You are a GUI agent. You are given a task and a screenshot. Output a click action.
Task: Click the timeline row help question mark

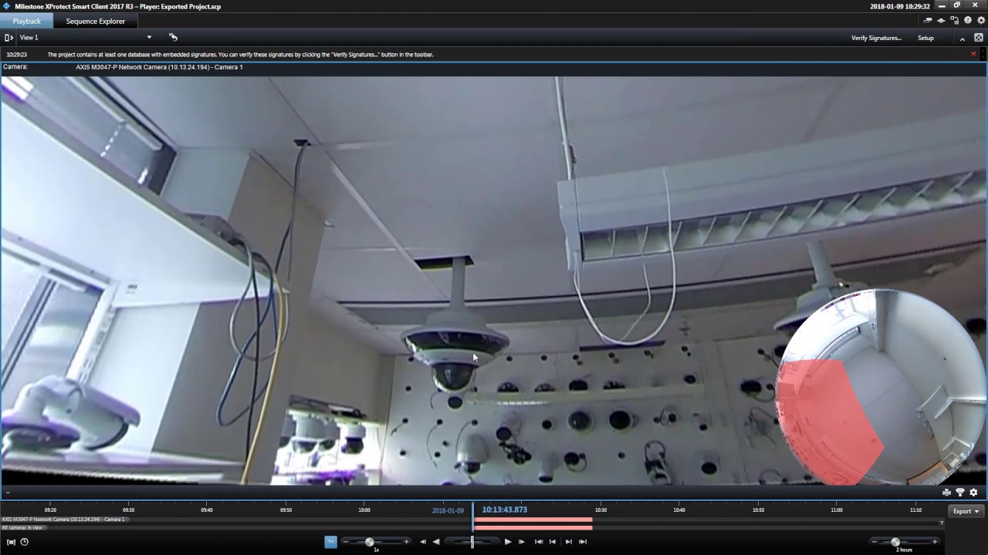point(942,523)
